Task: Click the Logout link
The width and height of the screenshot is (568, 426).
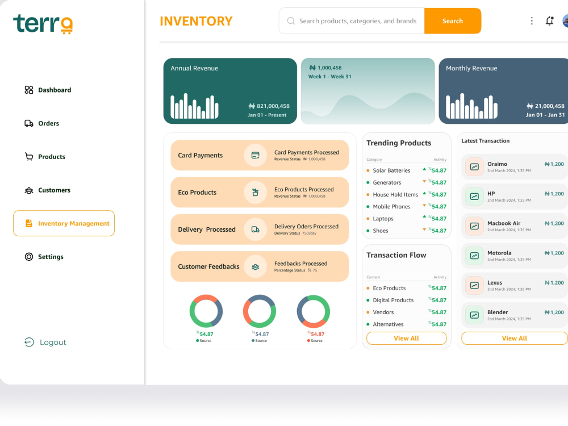Action: 45,342
